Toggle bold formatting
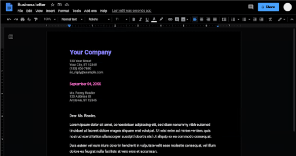296x156 pixels. [x=134, y=19]
